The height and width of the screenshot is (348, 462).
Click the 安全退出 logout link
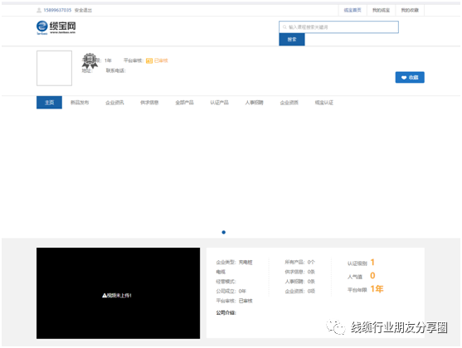(83, 10)
